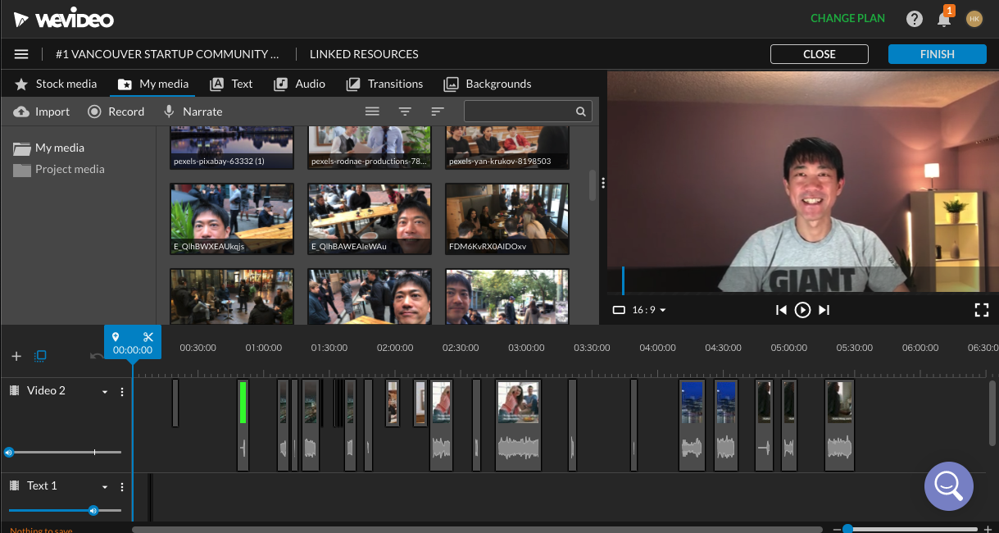This screenshot has width=999, height=533.
Task: Toggle the zoom magnifier button on timeline
Action: (x=948, y=486)
